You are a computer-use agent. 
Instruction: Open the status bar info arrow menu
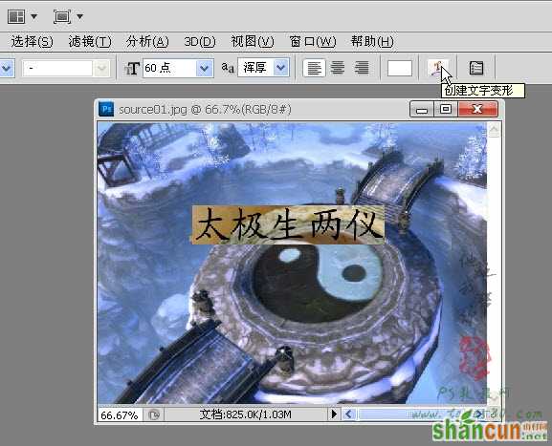334,414
